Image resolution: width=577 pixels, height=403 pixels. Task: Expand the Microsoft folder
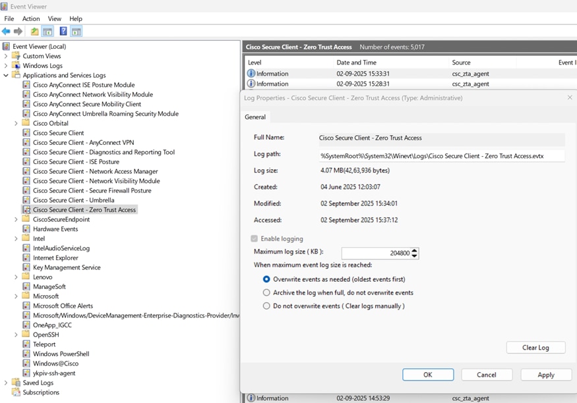tap(16, 296)
